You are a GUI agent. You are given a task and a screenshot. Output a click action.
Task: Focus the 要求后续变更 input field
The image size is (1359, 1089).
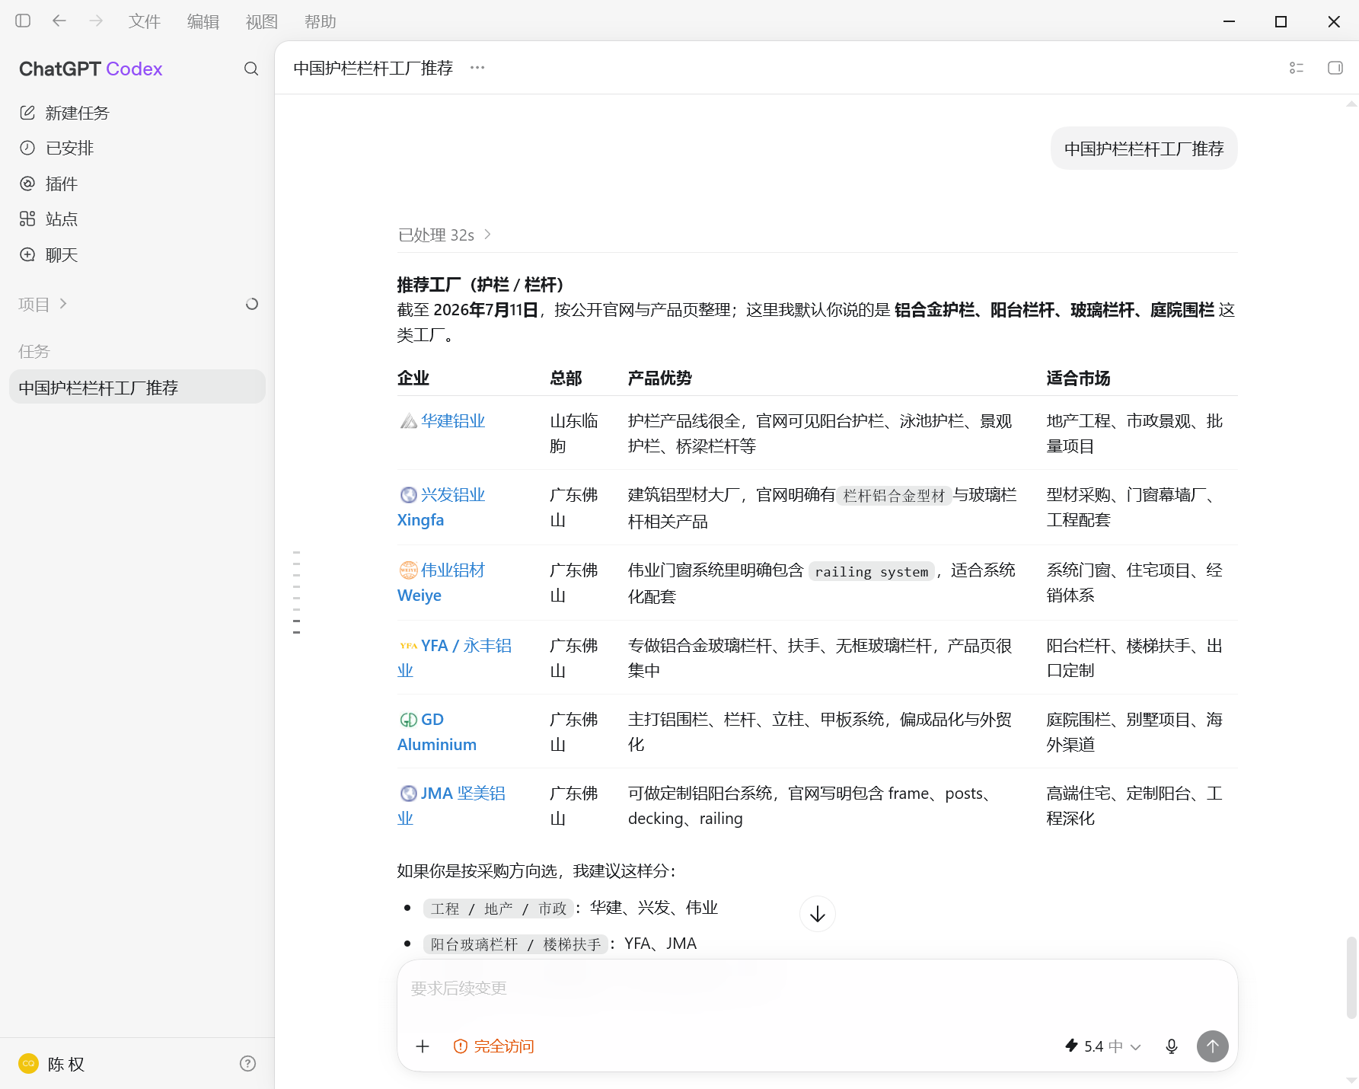pyautogui.click(x=817, y=988)
